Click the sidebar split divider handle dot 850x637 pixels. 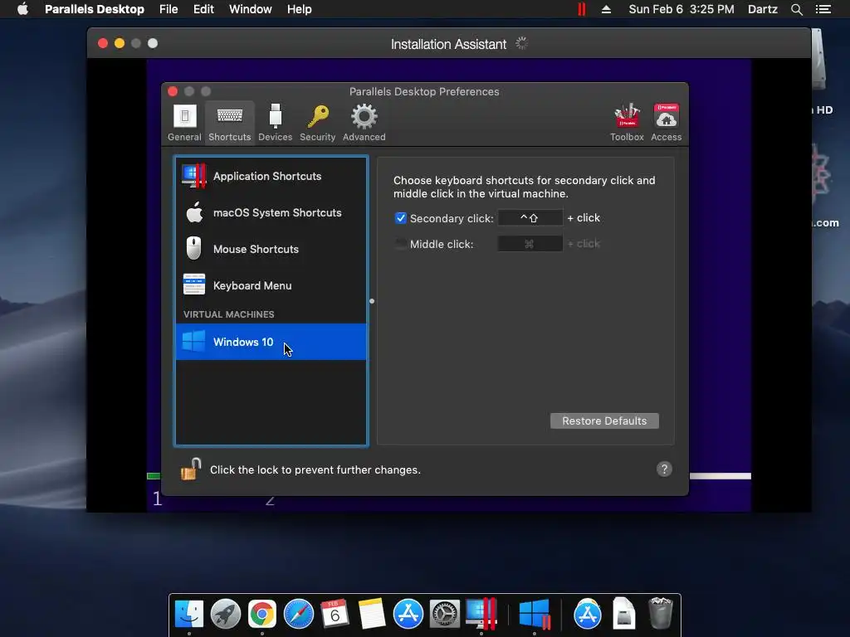(x=372, y=301)
